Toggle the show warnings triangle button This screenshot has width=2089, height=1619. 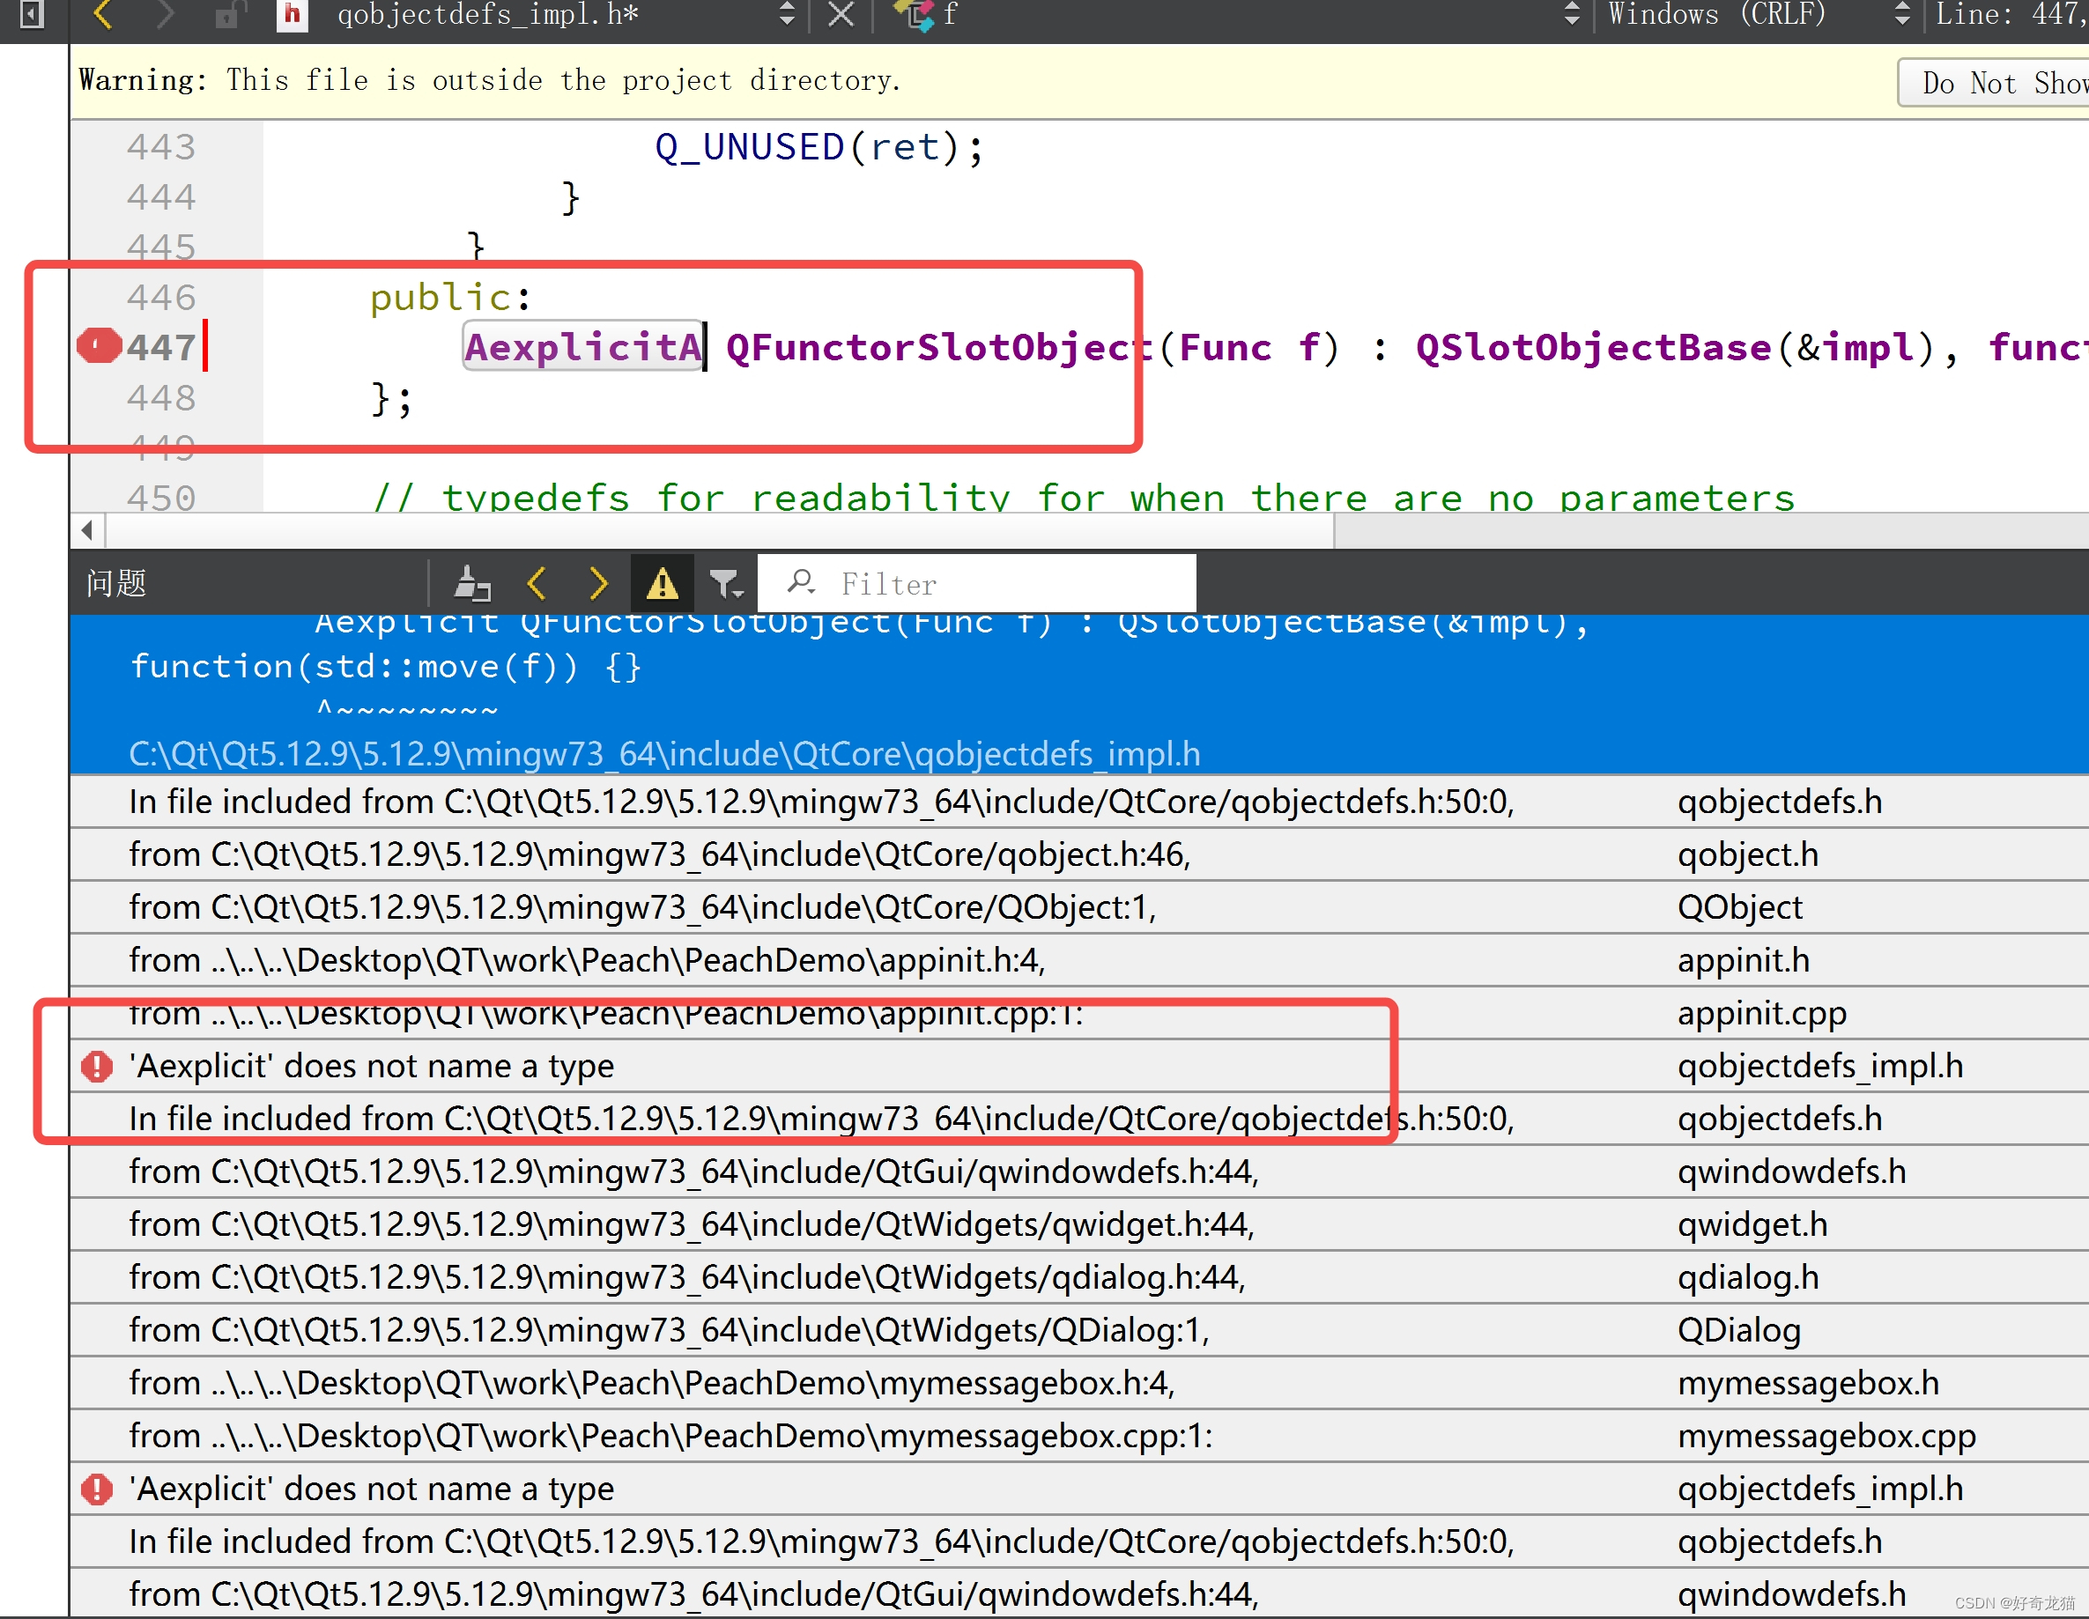[x=662, y=583]
